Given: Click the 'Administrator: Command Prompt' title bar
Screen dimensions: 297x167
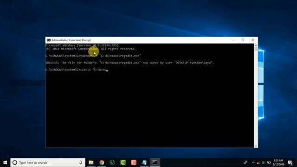Looking at the screenshot, I should tap(71, 40).
